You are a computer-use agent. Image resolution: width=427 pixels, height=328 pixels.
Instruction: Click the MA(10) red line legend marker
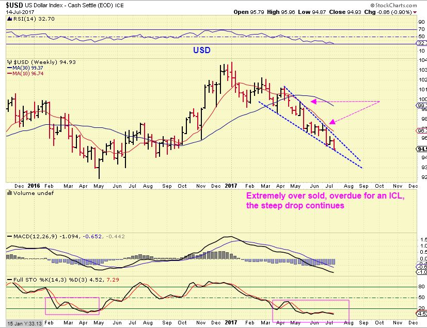tap(9, 73)
